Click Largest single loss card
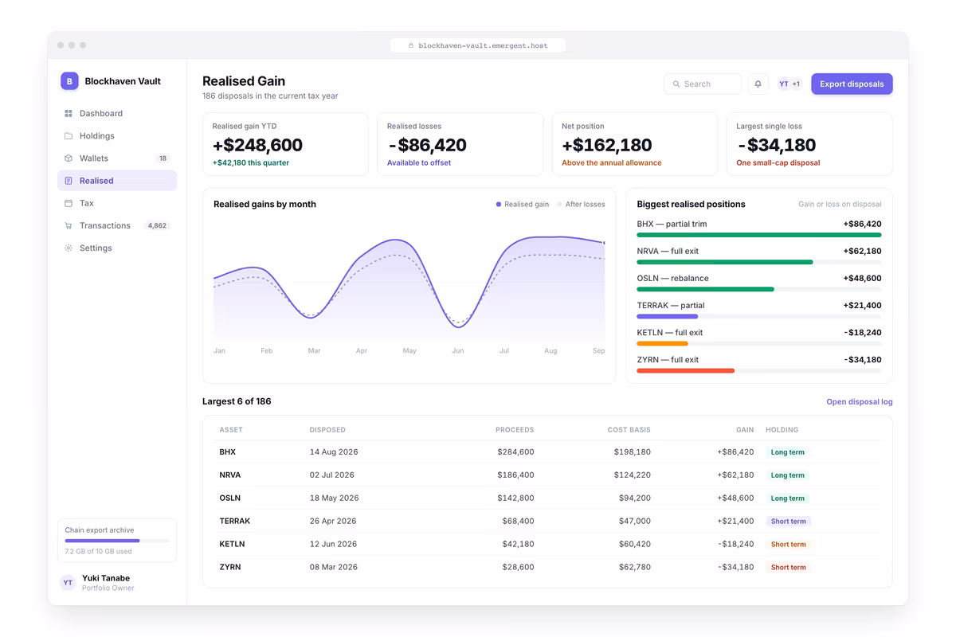The image size is (956, 637). (809, 144)
